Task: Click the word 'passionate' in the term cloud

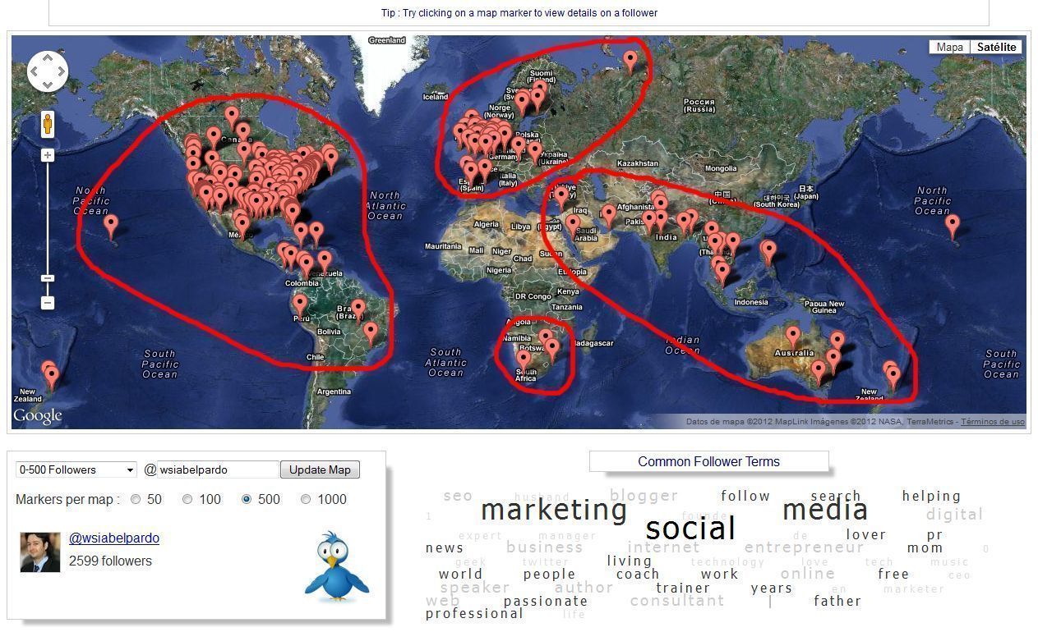Action: (x=546, y=602)
